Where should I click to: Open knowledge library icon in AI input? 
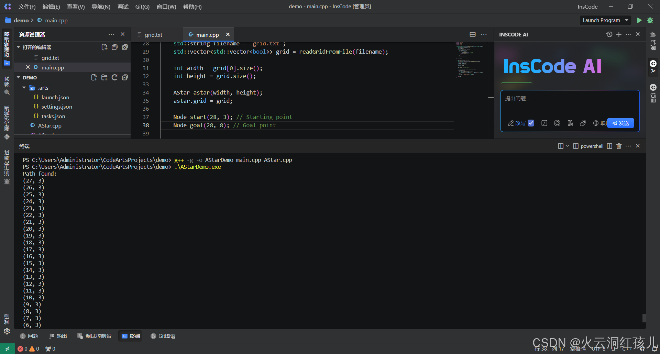(570, 123)
